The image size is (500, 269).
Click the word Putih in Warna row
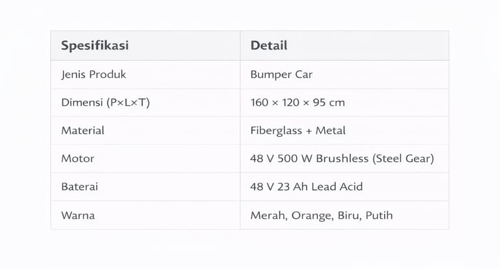click(379, 215)
